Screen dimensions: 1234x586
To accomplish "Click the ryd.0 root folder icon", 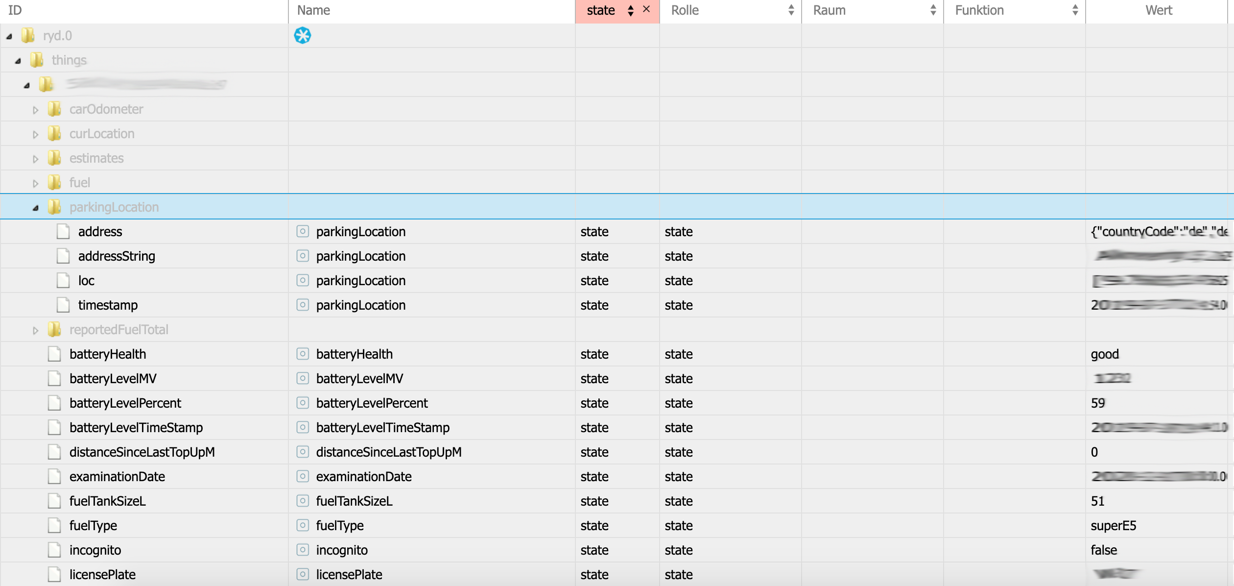I will (x=28, y=35).
